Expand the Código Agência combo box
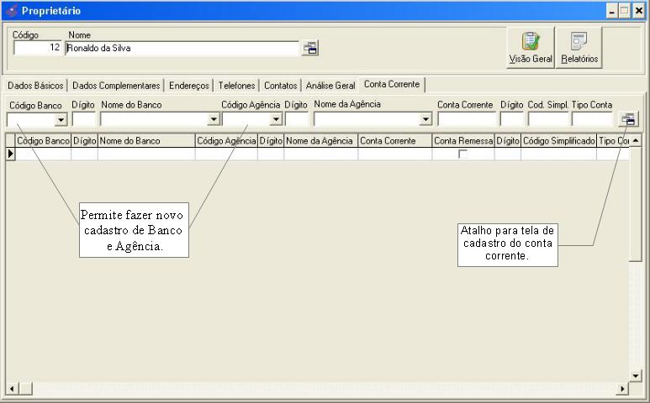Viewport: 650px width, 403px height. pos(274,120)
